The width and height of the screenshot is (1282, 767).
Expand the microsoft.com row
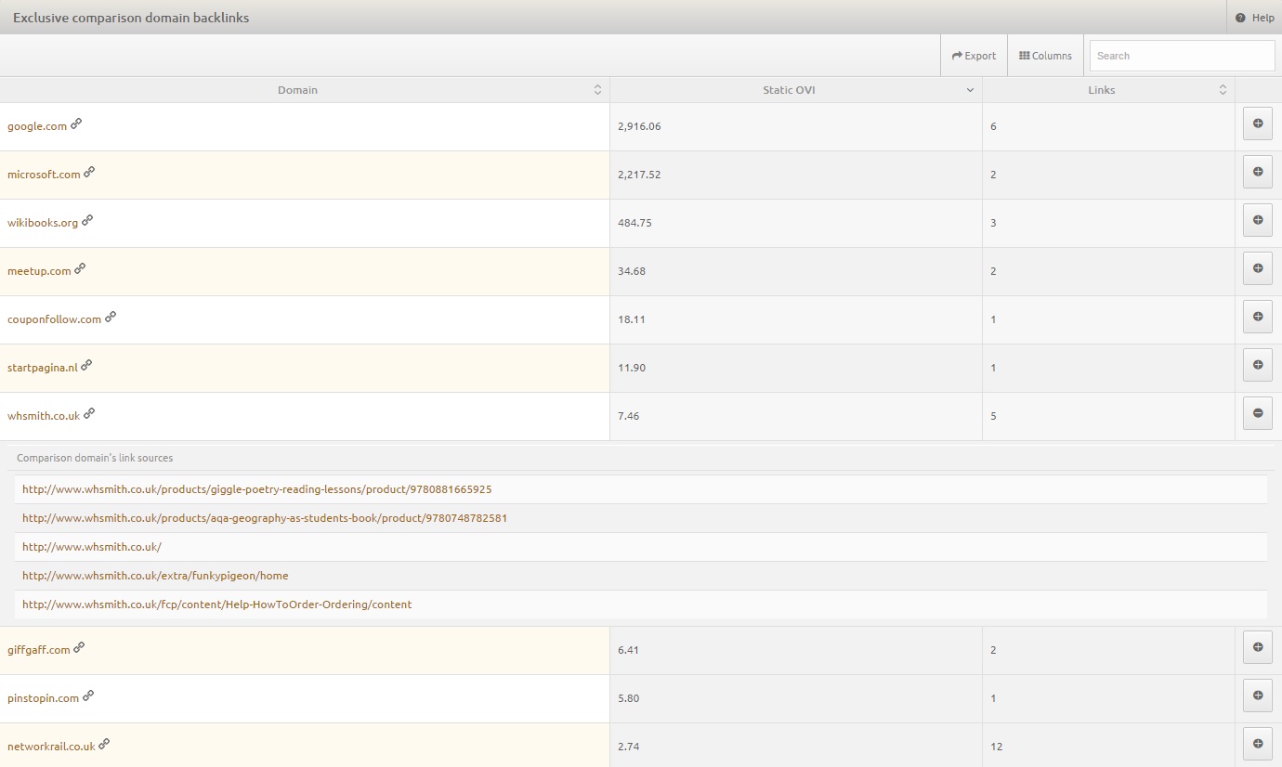click(x=1258, y=172)
